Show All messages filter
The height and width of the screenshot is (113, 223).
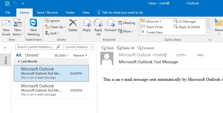click(x=19, y=55)
